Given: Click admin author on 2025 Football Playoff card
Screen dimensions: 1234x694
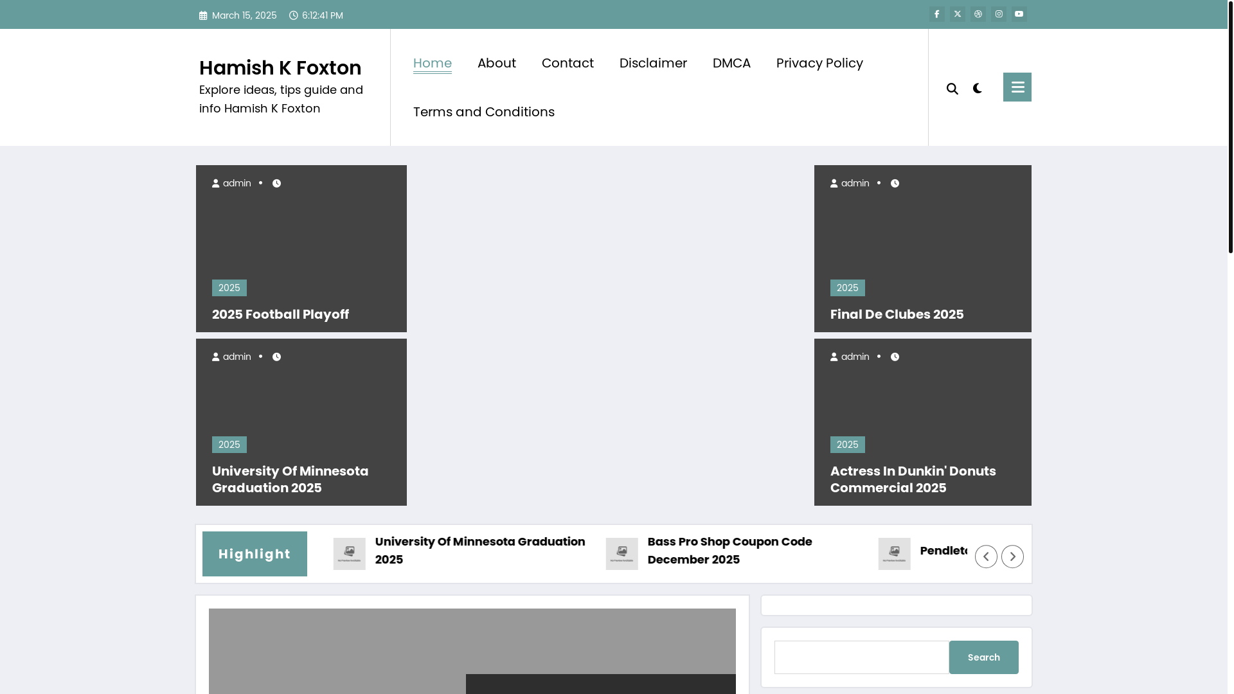Looking at the screenshot, I should (x=231, y=183).
